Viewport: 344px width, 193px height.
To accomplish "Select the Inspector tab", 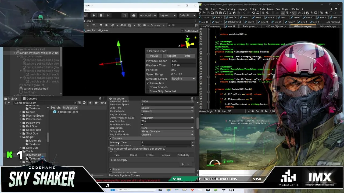I will pos(117,99).
